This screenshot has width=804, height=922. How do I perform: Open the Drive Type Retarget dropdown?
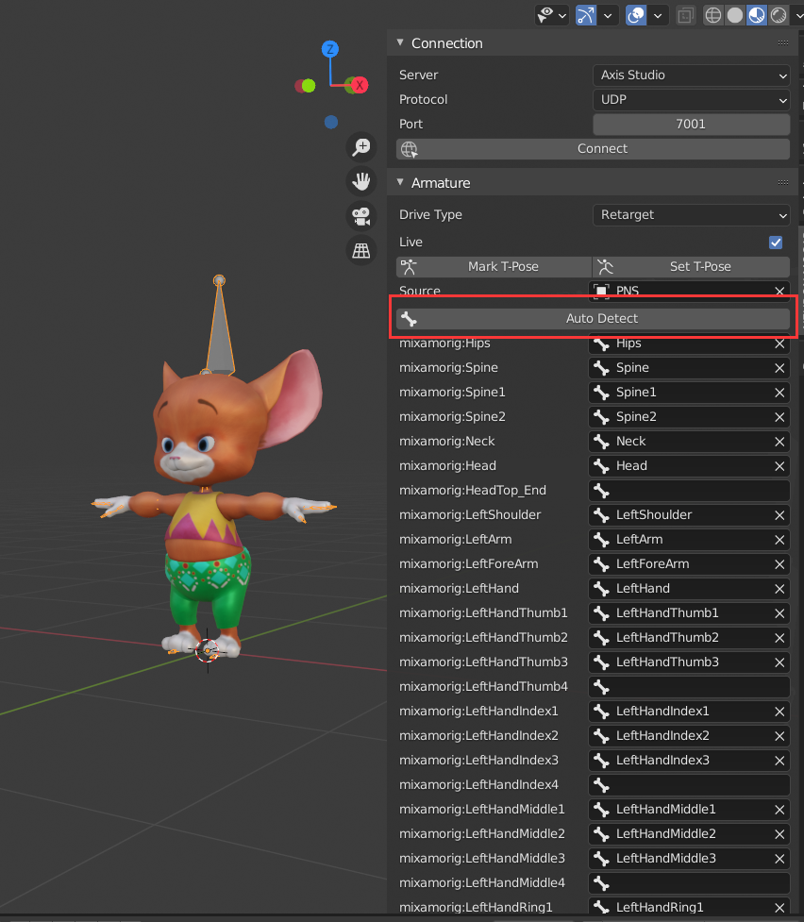tap(691, 215)
